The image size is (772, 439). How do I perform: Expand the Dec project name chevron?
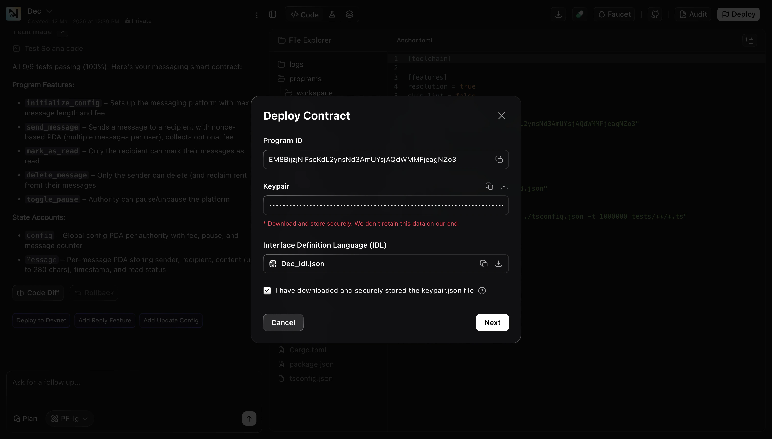click(50, 11)
